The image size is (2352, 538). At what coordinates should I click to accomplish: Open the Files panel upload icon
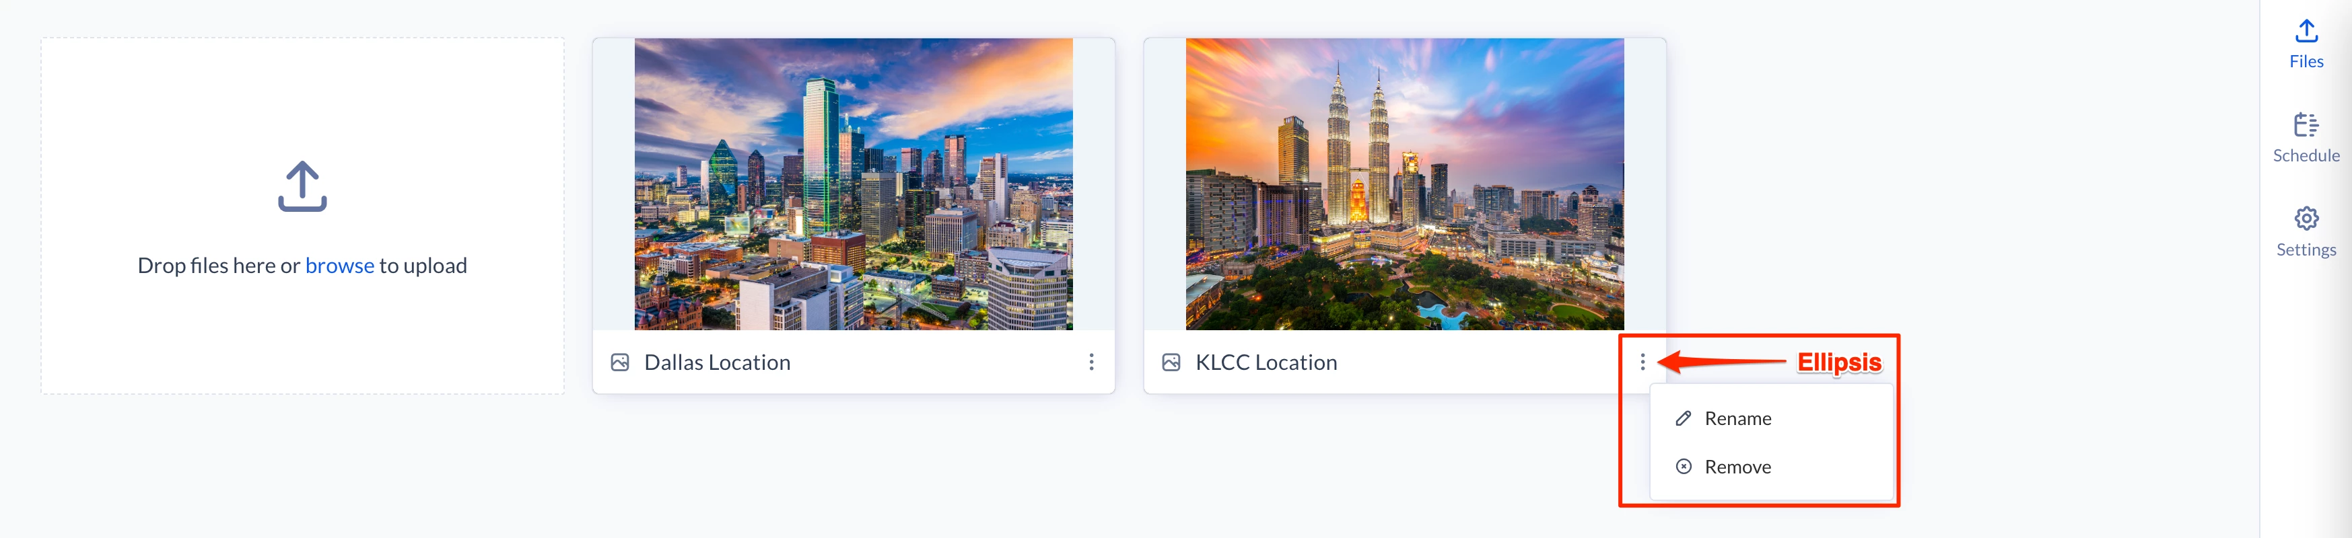point(2306,31)
